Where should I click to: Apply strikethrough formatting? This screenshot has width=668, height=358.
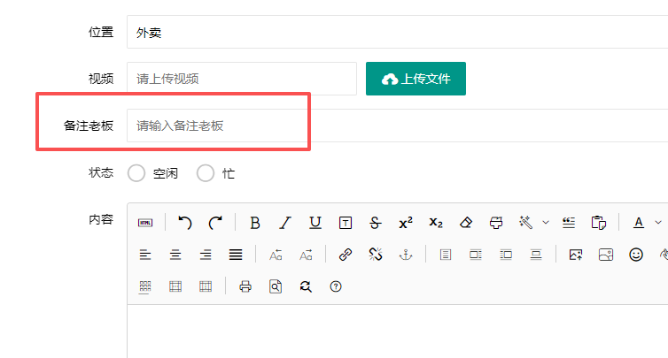(x=376, y=223)
